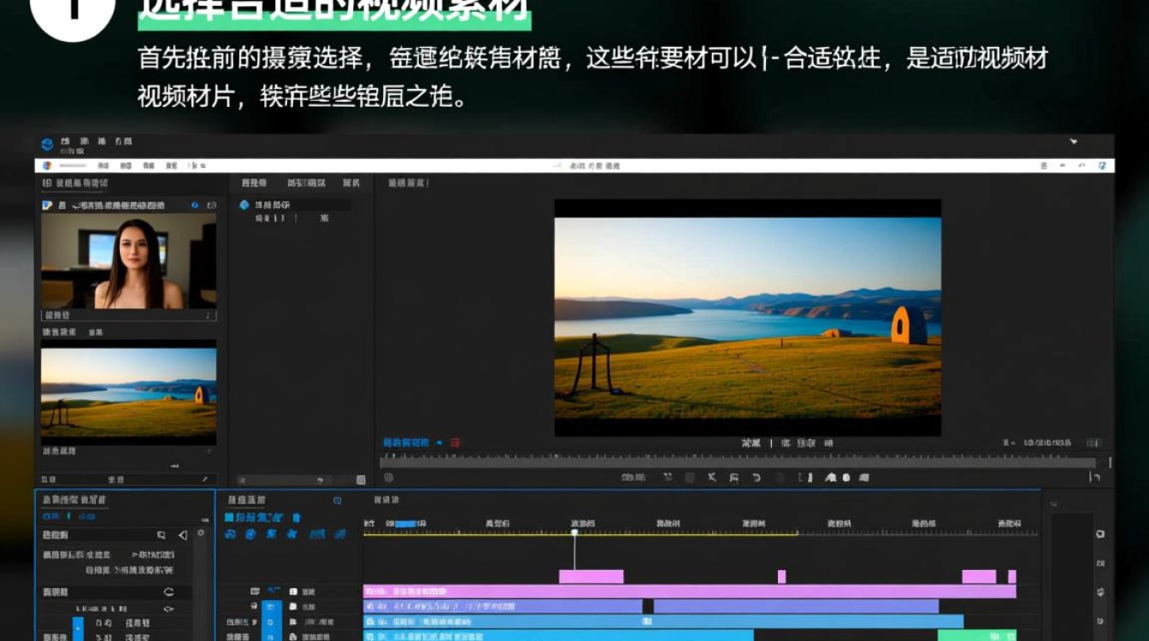Screen dimensions: 1149x641
Task: Select the small pink clip under the playhead
Action: [x=591, y=577]
